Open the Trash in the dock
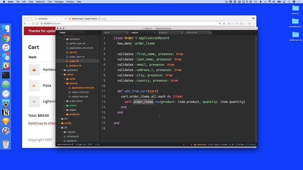The height and width of the screenshot is (170, 303). pos(6,144)
